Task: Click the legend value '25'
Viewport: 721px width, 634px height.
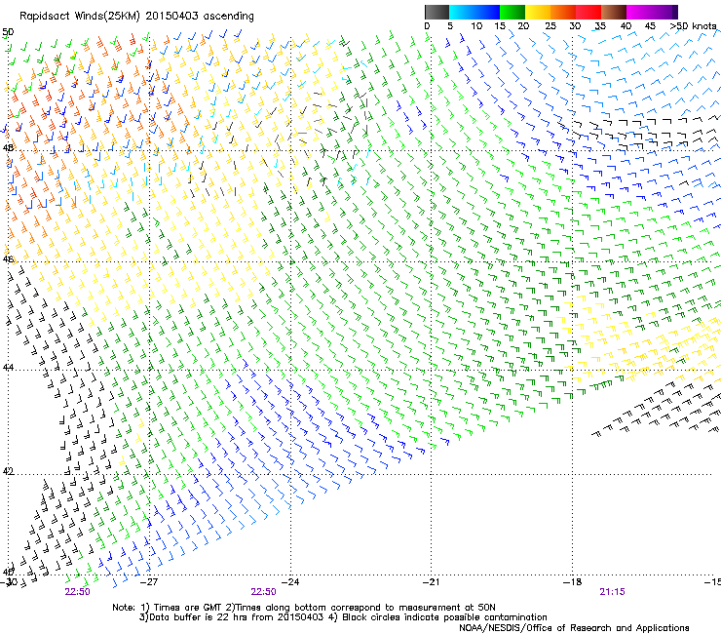Action: click(x=550, y=25)
